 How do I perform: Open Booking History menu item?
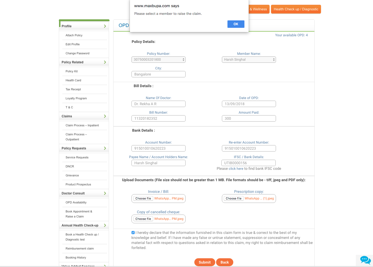(76, 257)
